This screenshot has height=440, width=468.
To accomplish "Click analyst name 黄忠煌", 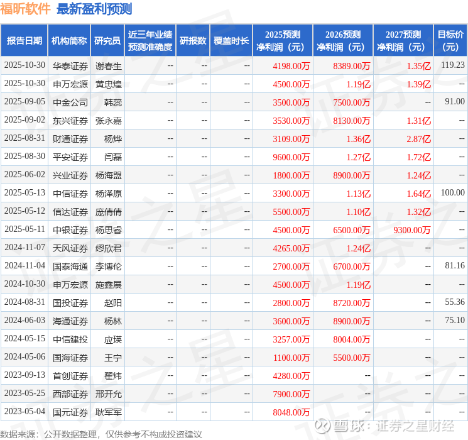I will [x=108, y=84].
